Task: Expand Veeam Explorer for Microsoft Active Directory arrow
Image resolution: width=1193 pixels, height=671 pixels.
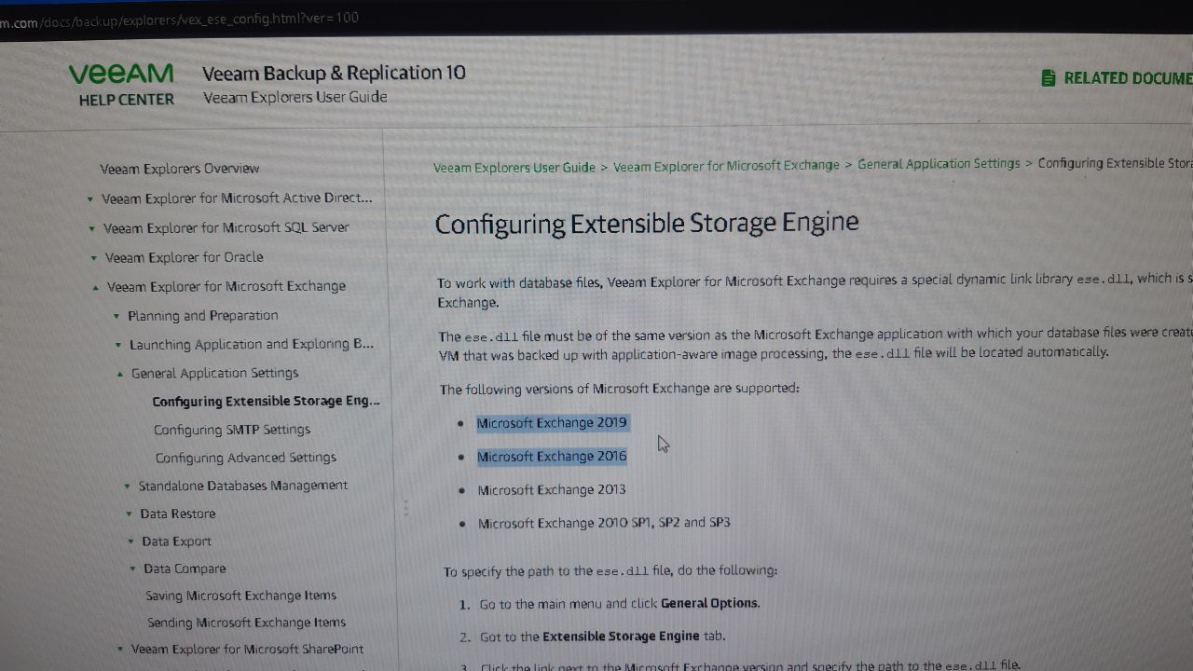Action: pyautogui.click(x=89, y=199)
